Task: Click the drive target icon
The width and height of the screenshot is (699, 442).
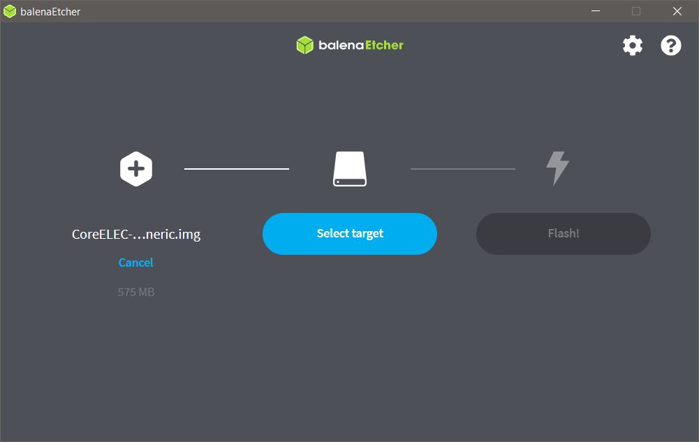Action: (350, 169)
